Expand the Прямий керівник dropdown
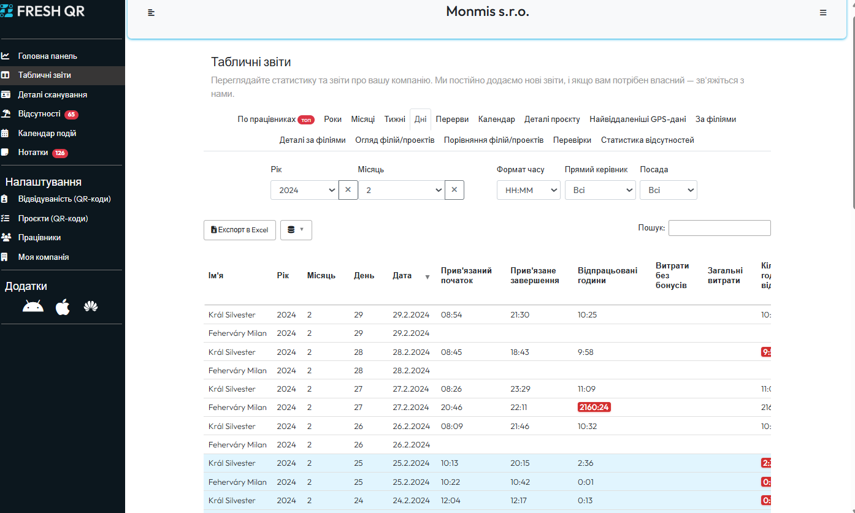Viewport: 855px width, 513px height. (600, 190)
